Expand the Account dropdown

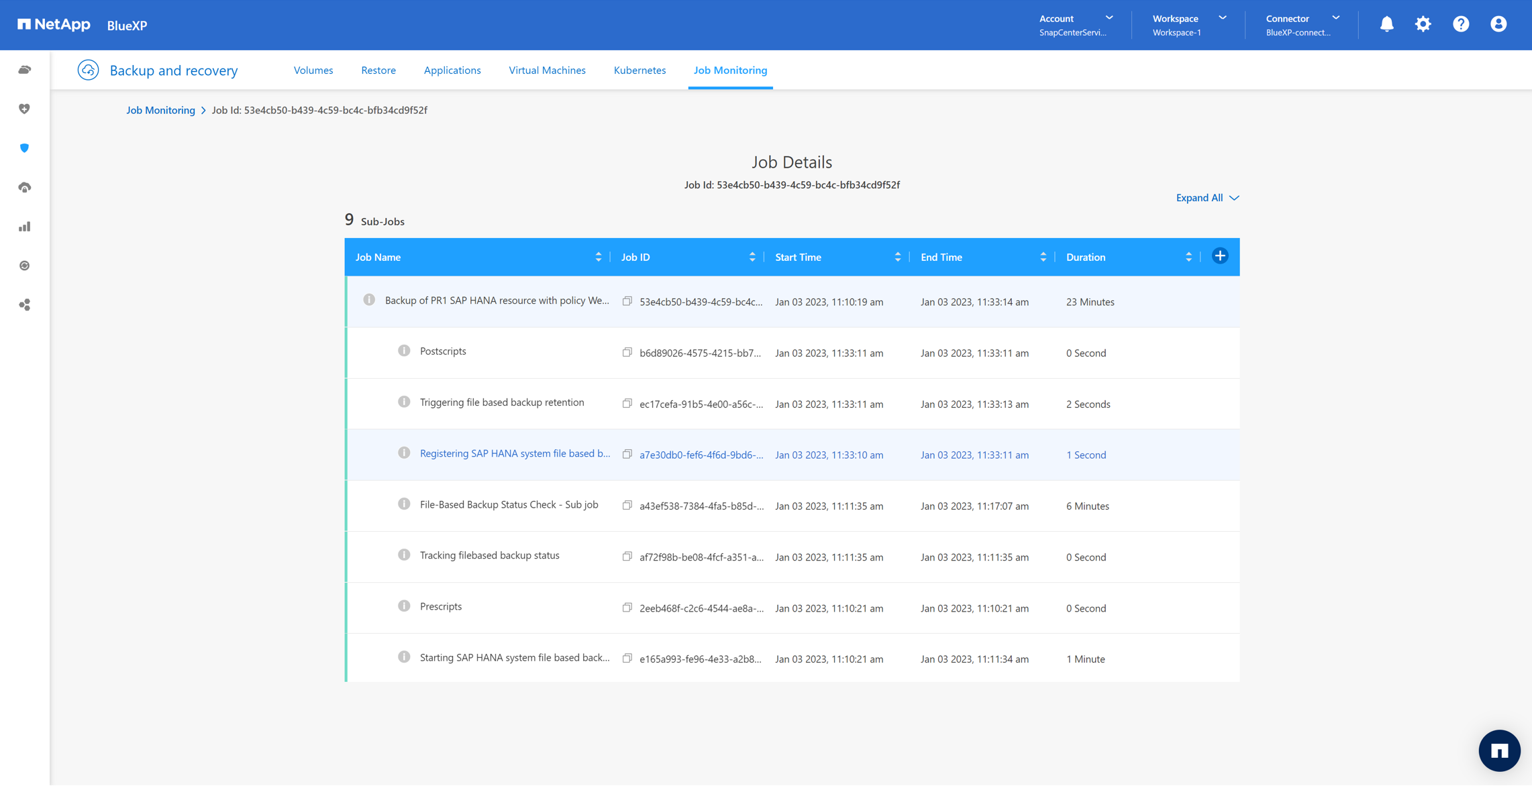click(x=1109, y=18)
